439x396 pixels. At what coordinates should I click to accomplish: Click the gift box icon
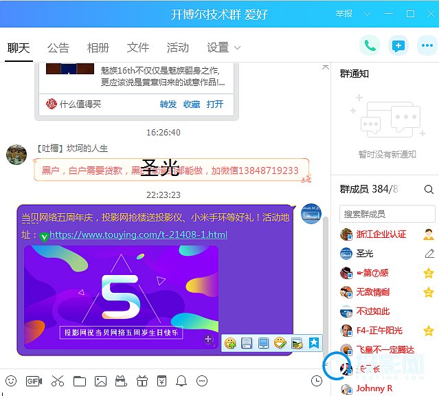142,381
